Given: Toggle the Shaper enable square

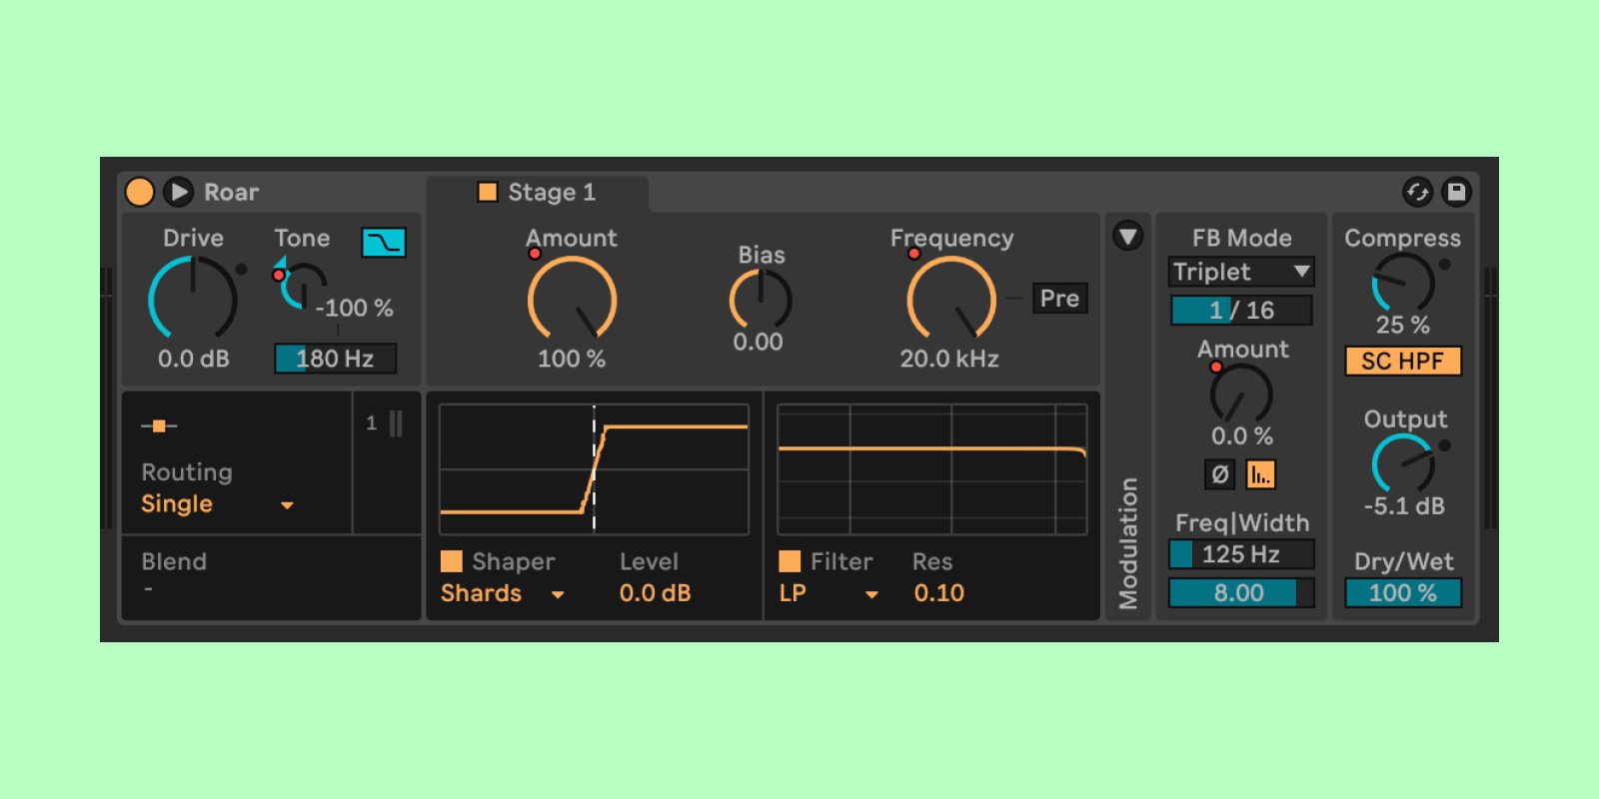Looking at the screenshot, I should click(x=452, y=561).
